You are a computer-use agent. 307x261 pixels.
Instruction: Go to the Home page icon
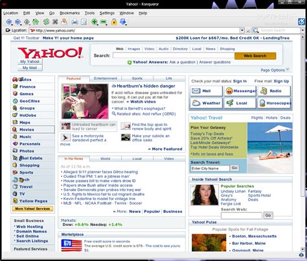(x=36, y=21)
